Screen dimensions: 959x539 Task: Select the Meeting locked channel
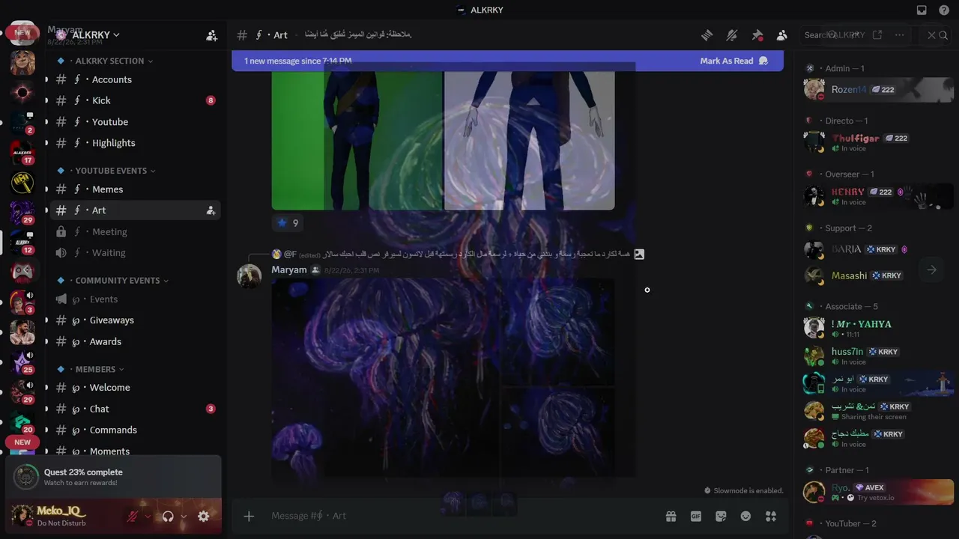[135, 232]
